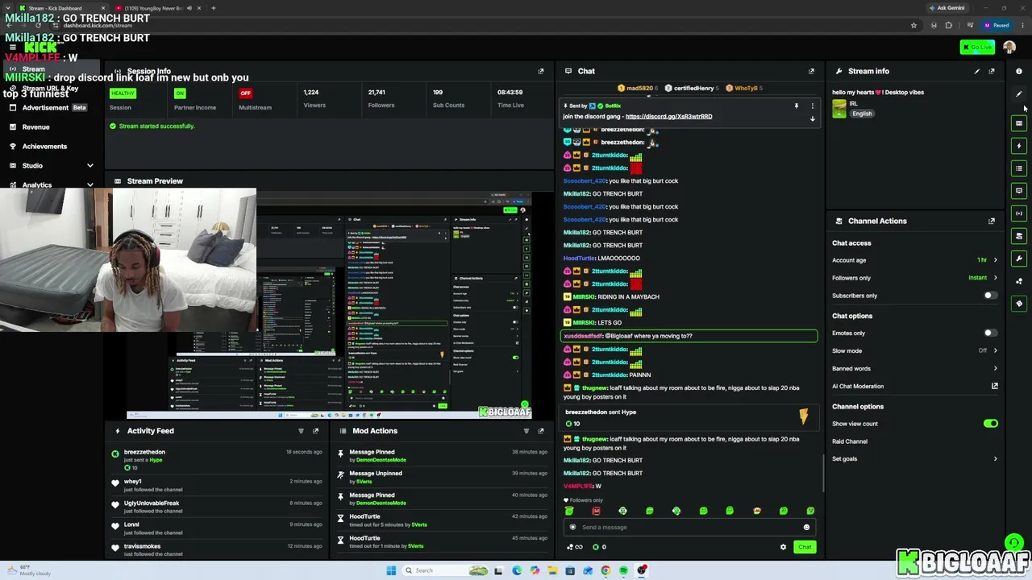This screenshot has height=580, width=1032.
Task: Click the English language tag
Action: click(x=862, y=114)
